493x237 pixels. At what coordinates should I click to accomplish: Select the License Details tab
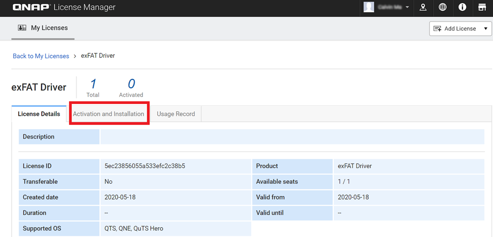click(x=39, y=114)
